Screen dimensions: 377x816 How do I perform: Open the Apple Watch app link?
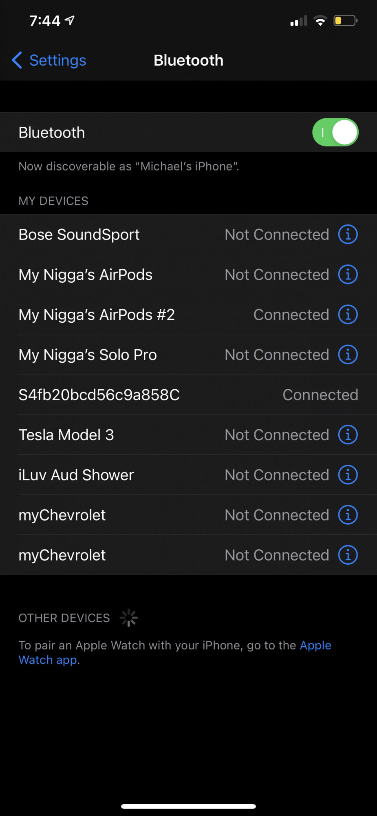175,652
